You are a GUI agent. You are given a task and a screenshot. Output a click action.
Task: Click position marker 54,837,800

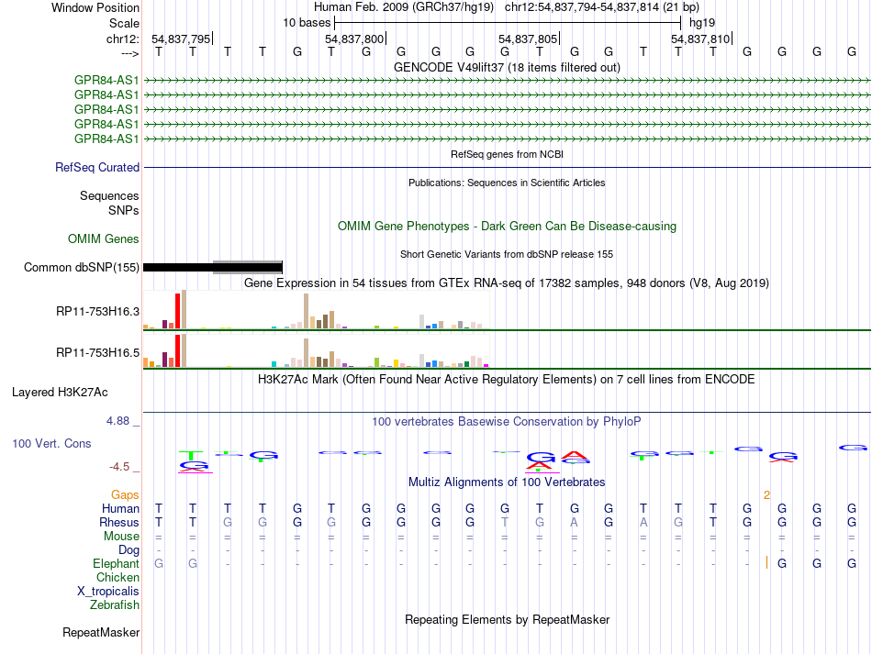click(x=355, y=39)
